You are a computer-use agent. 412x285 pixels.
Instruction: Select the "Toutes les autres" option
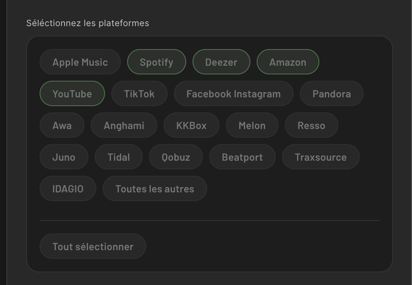pos(154,189)
